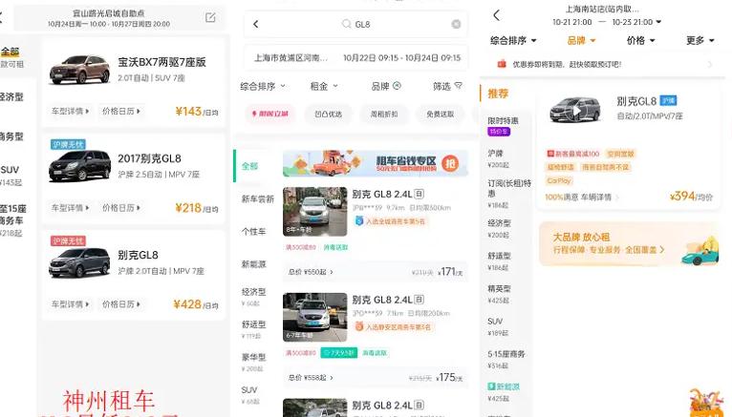Toggle the 凹凸优选 filter chip

point(328,114)
